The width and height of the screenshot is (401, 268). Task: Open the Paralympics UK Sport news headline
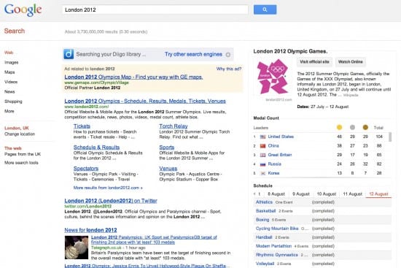coord(154,240)
